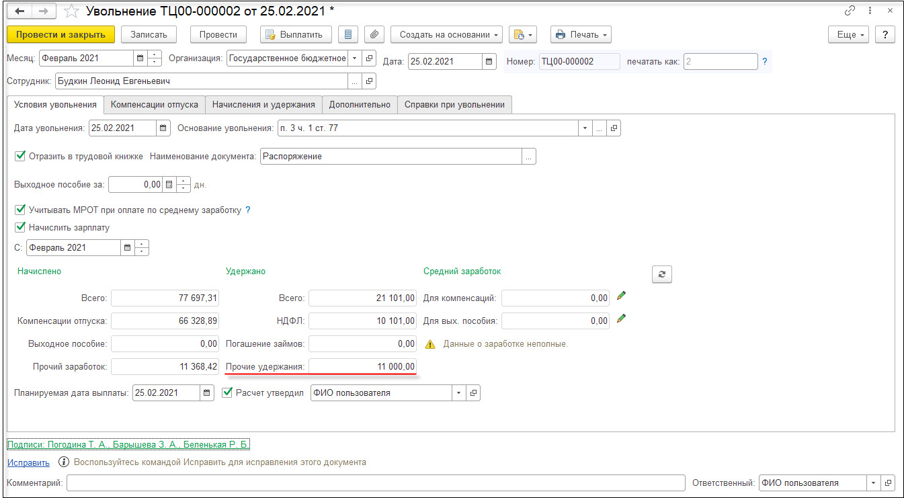Viewport: 904px width, 498px height.
Task: Open the Сотрудник record icon
Action: pyautogui.click(x=370, y=81)
